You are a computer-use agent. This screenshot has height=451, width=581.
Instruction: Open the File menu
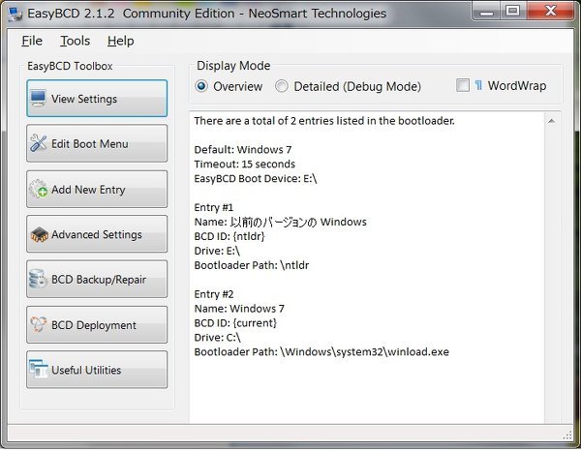pos(32,41)
